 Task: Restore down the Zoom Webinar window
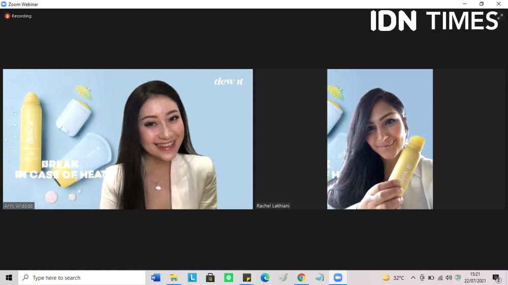click(x=482, y=4)
